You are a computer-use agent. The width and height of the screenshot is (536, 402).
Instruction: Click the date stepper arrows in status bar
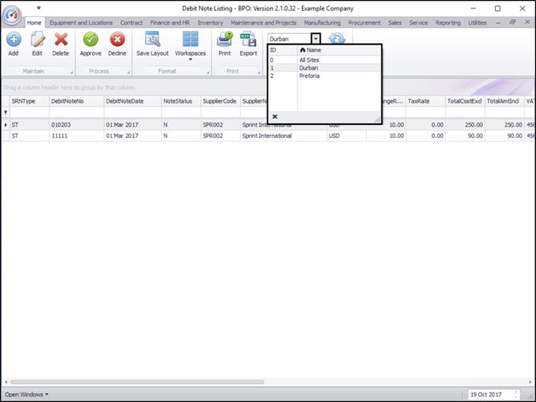(x=516, y=394)
